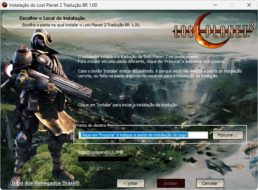Click the 'Espaço requerido: 1.5MB' text
258x190 pixels.
(100, 152)
